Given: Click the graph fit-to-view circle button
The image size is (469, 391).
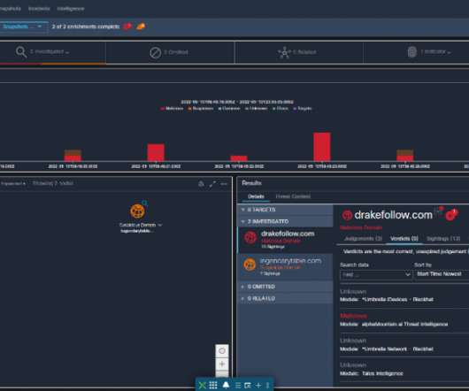Looking at the screenshot, I should point(222,350).
